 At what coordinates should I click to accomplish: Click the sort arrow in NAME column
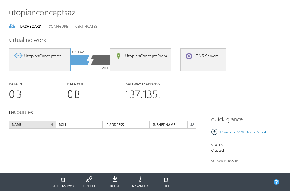(x=52, y=125)
